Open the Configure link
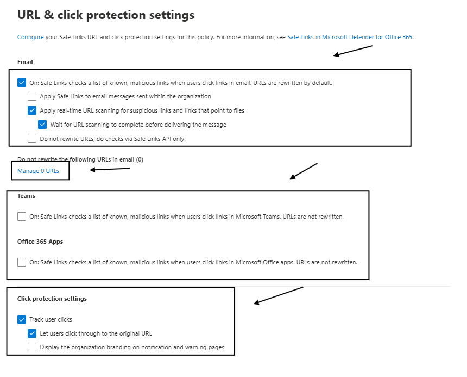 click(x=30, y=37)
